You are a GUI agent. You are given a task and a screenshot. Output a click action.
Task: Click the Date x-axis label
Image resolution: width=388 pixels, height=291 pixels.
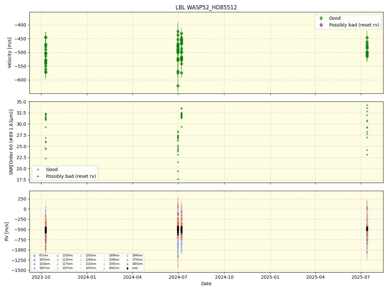(x=206, y=284)
